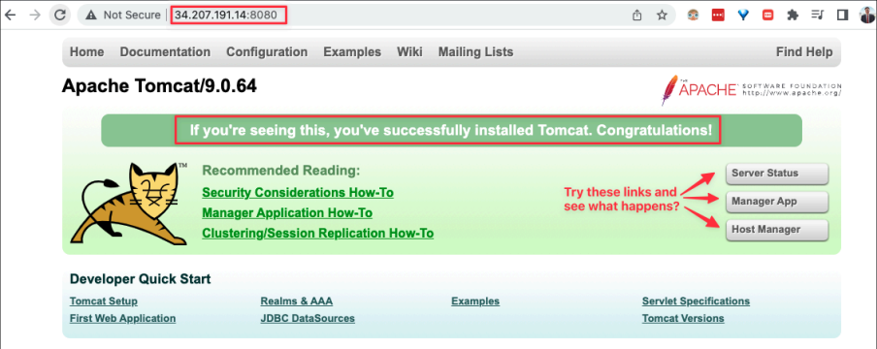This screenshot has height=349, width=877.
Task: Open Clustering/Session Replication How-To link
Action: 317,234
